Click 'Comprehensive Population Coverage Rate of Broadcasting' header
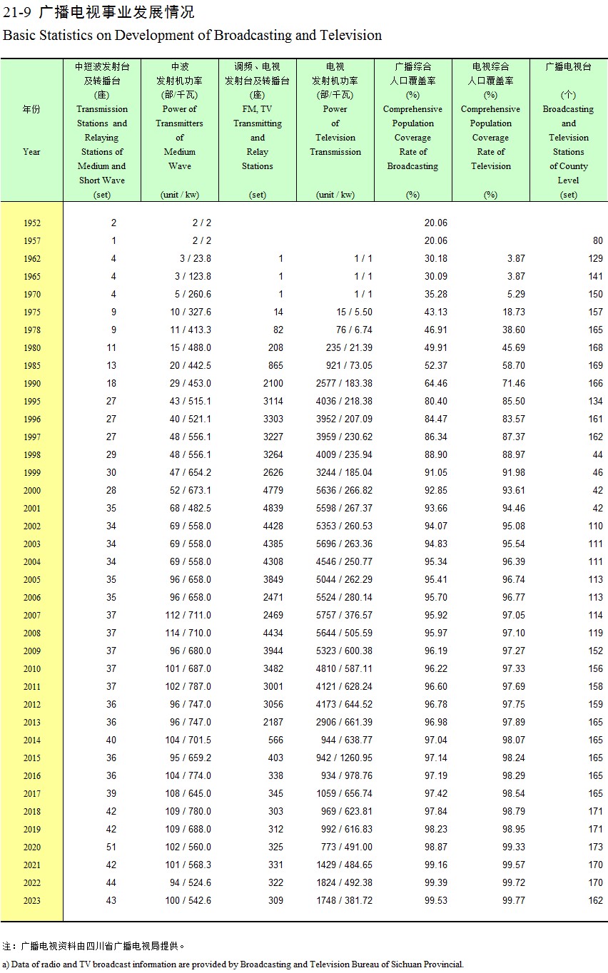 click(x=412, y=138)
